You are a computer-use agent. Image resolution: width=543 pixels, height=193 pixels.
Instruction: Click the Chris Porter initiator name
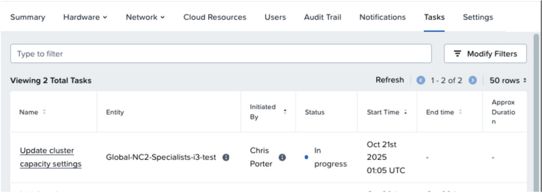pos(261,157)
